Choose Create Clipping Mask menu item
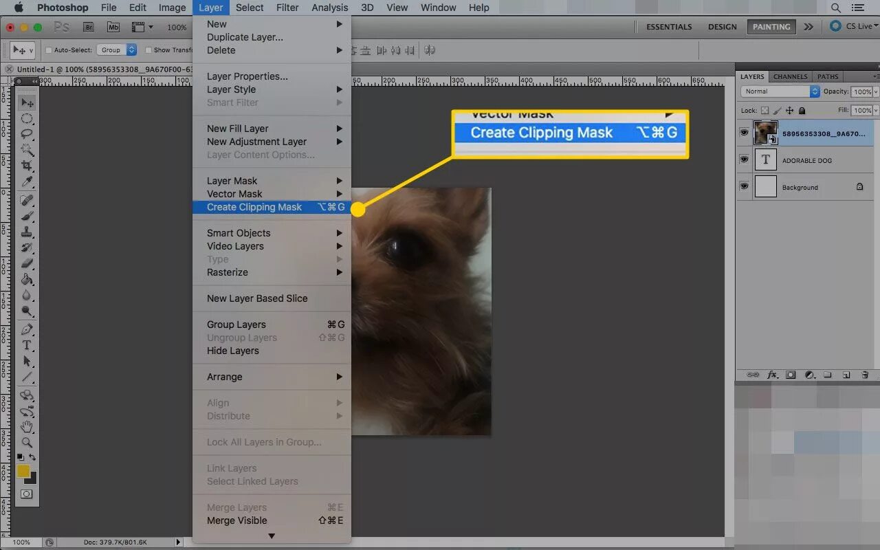 tap(272, 207)
